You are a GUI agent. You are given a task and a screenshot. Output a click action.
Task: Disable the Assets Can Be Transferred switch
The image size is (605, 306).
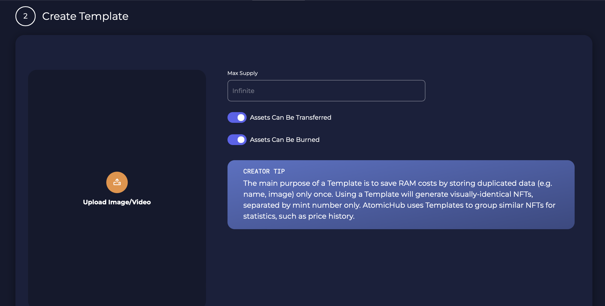pyautogui.click(x=237, y=118)
